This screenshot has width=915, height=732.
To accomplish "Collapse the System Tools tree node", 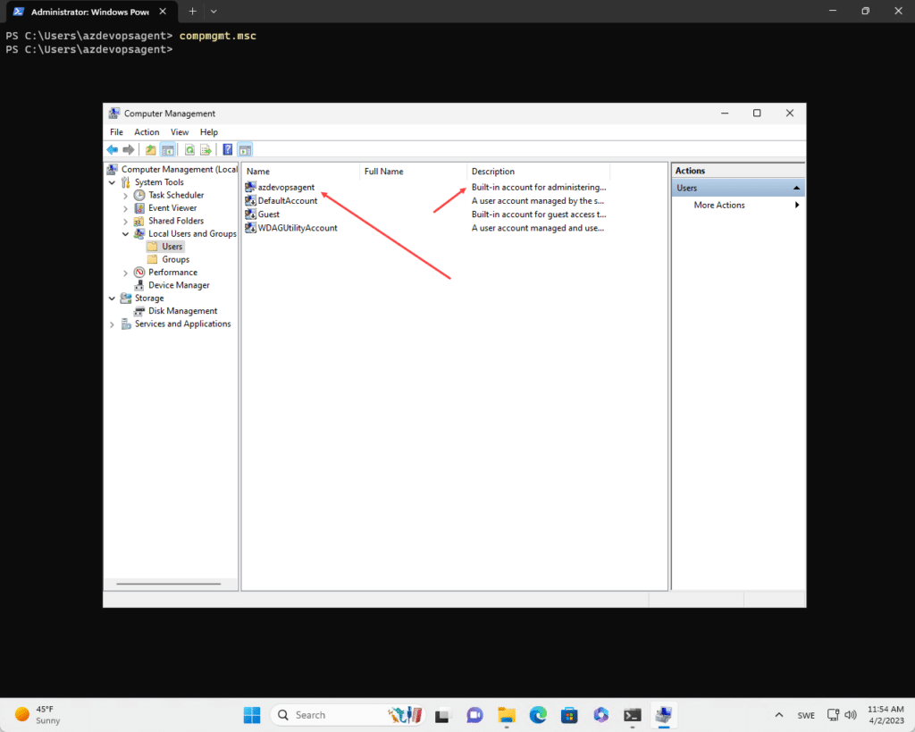I will click(112, 182).
